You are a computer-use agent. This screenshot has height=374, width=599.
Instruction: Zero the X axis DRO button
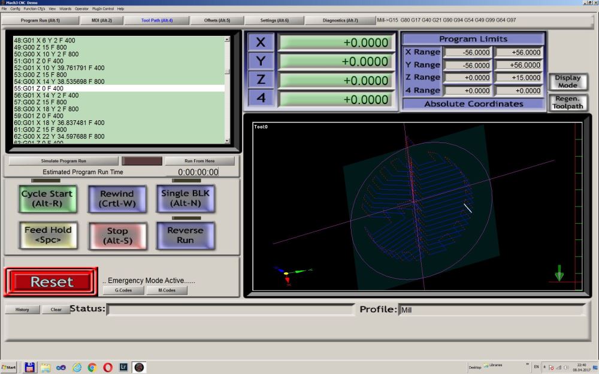tap(261, 42)
